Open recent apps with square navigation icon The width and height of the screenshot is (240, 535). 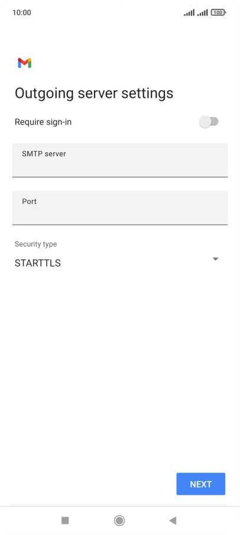[x=65, y=520]
